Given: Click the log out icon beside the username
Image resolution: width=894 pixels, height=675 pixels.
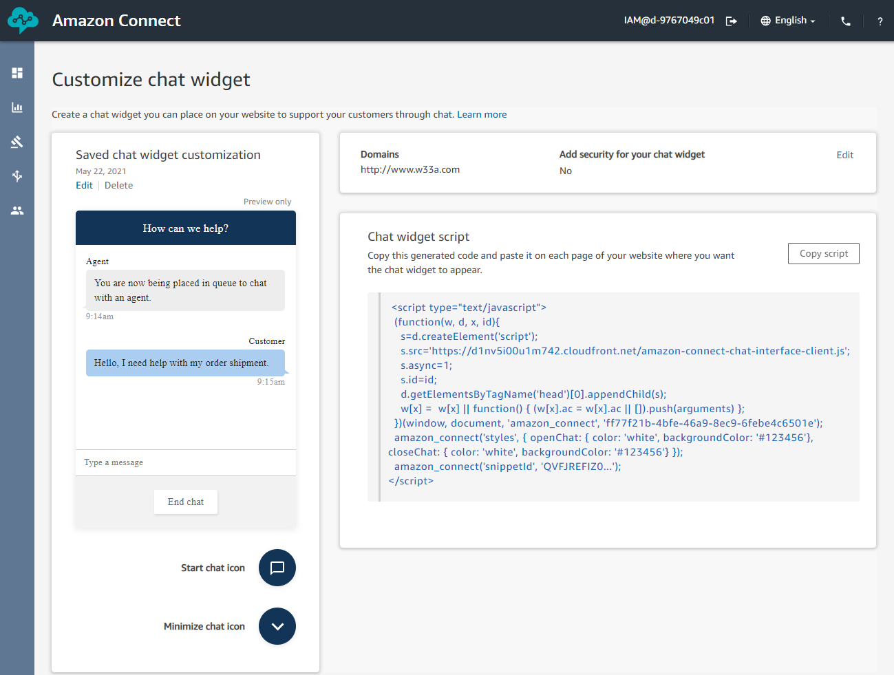Looking at the screenshot, I should (x=731, y=21).
